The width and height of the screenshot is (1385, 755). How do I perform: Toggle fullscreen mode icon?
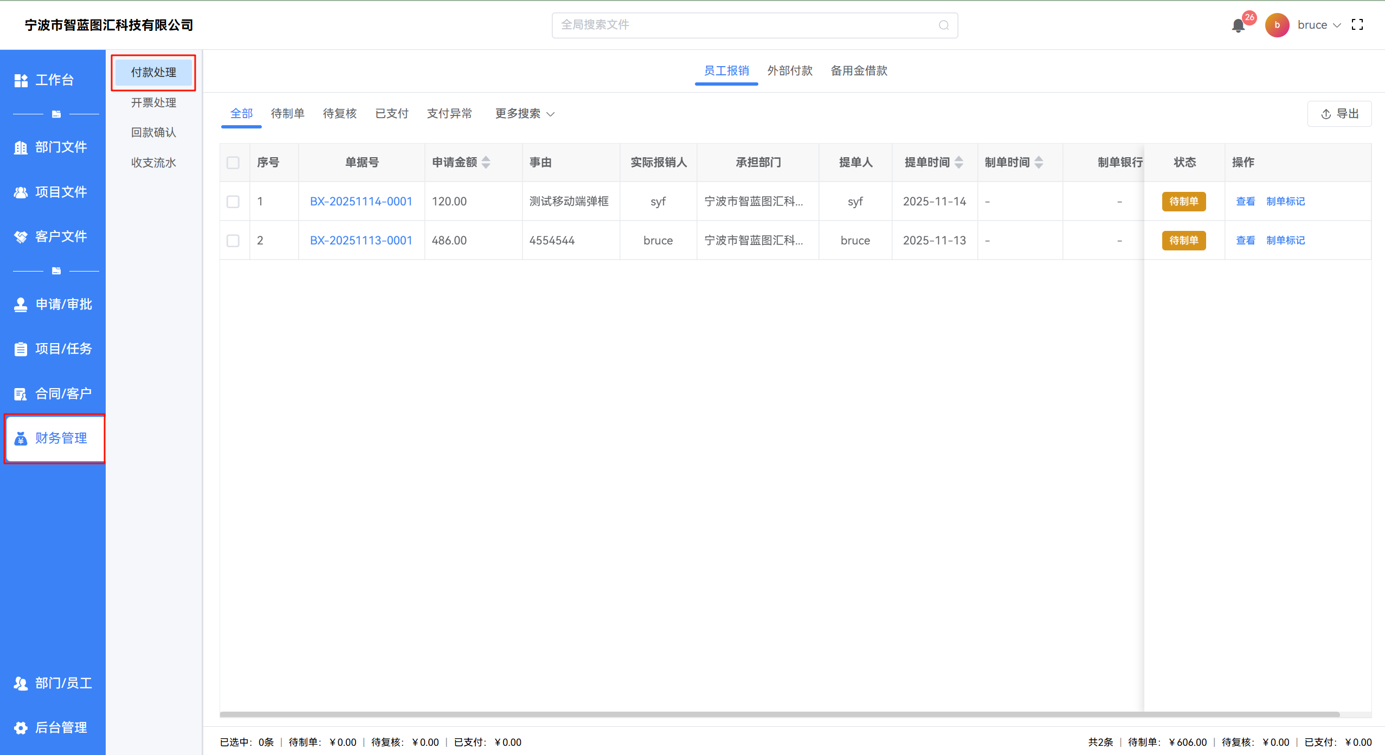[x=1357, y=25]
